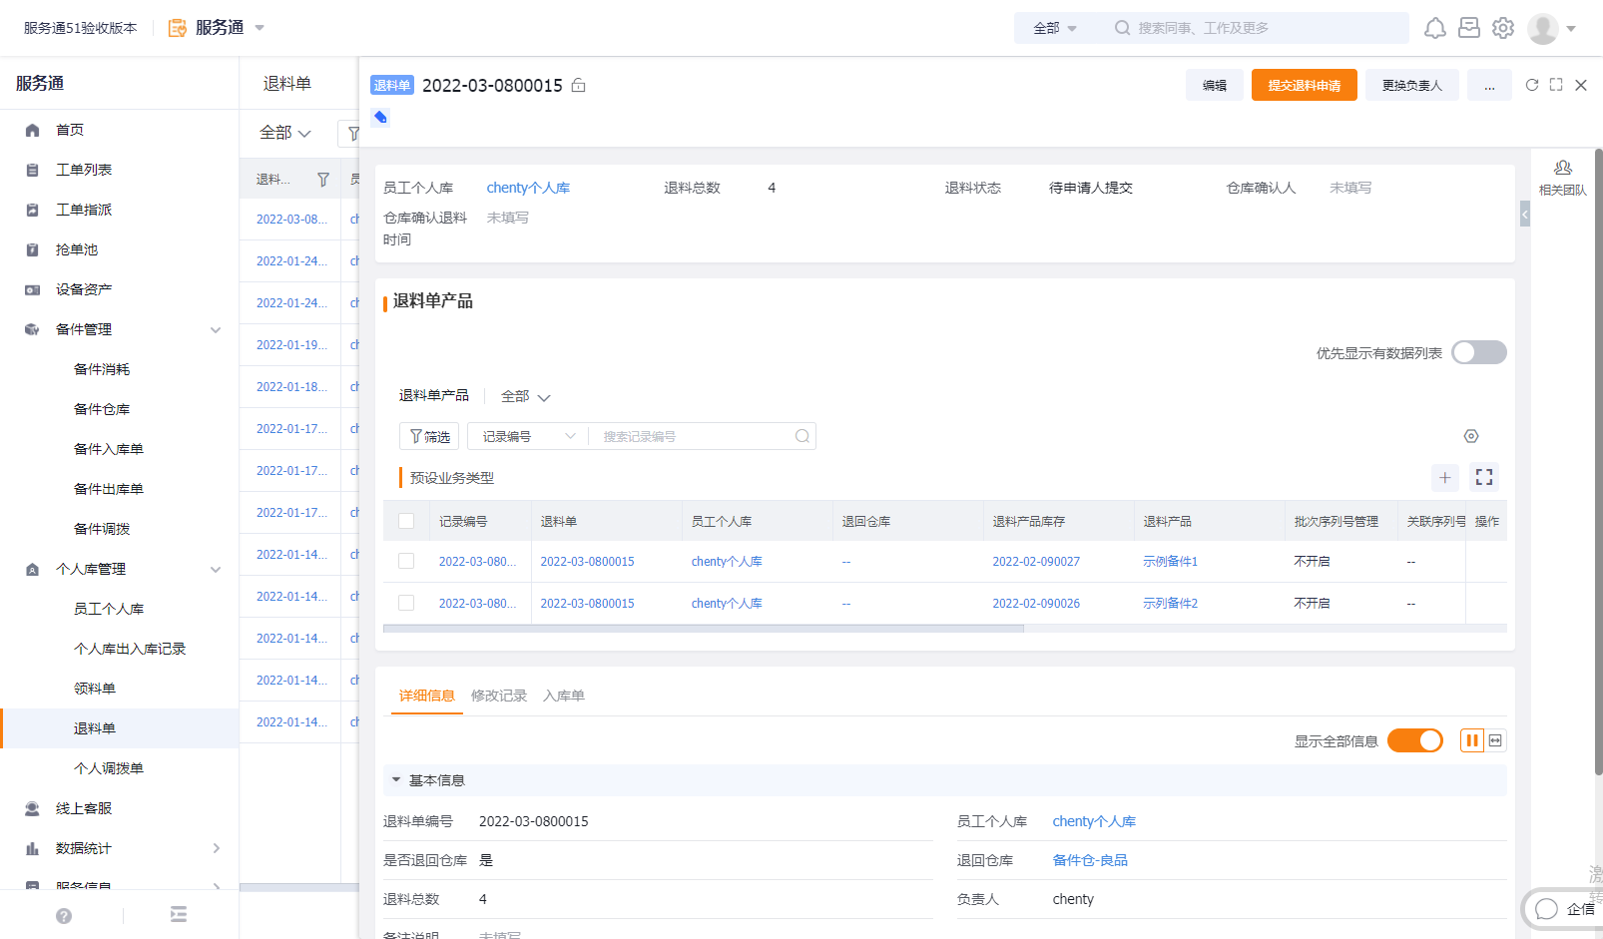
Task: Click the 提交退料申请 button
Action: (x=1305, y=85)
